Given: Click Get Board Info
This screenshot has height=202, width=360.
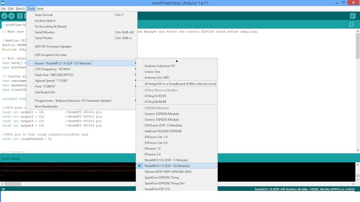Looking at the screenshot, I should pyautogui.click(x=82, y=92).
